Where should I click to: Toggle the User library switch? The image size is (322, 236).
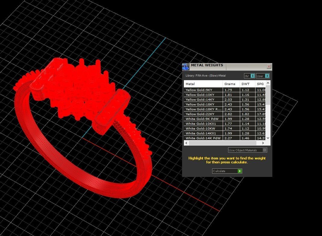[263, 76]
